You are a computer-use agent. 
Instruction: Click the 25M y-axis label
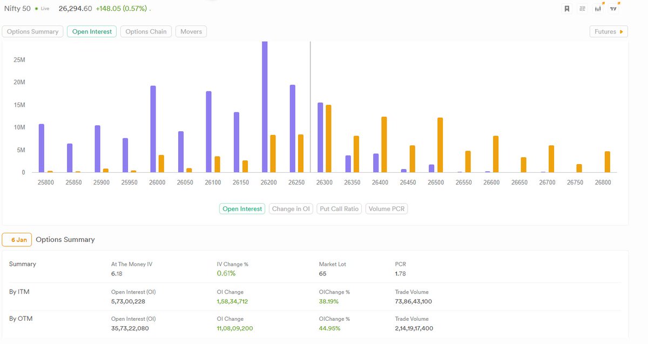click(x=19, y=59)
